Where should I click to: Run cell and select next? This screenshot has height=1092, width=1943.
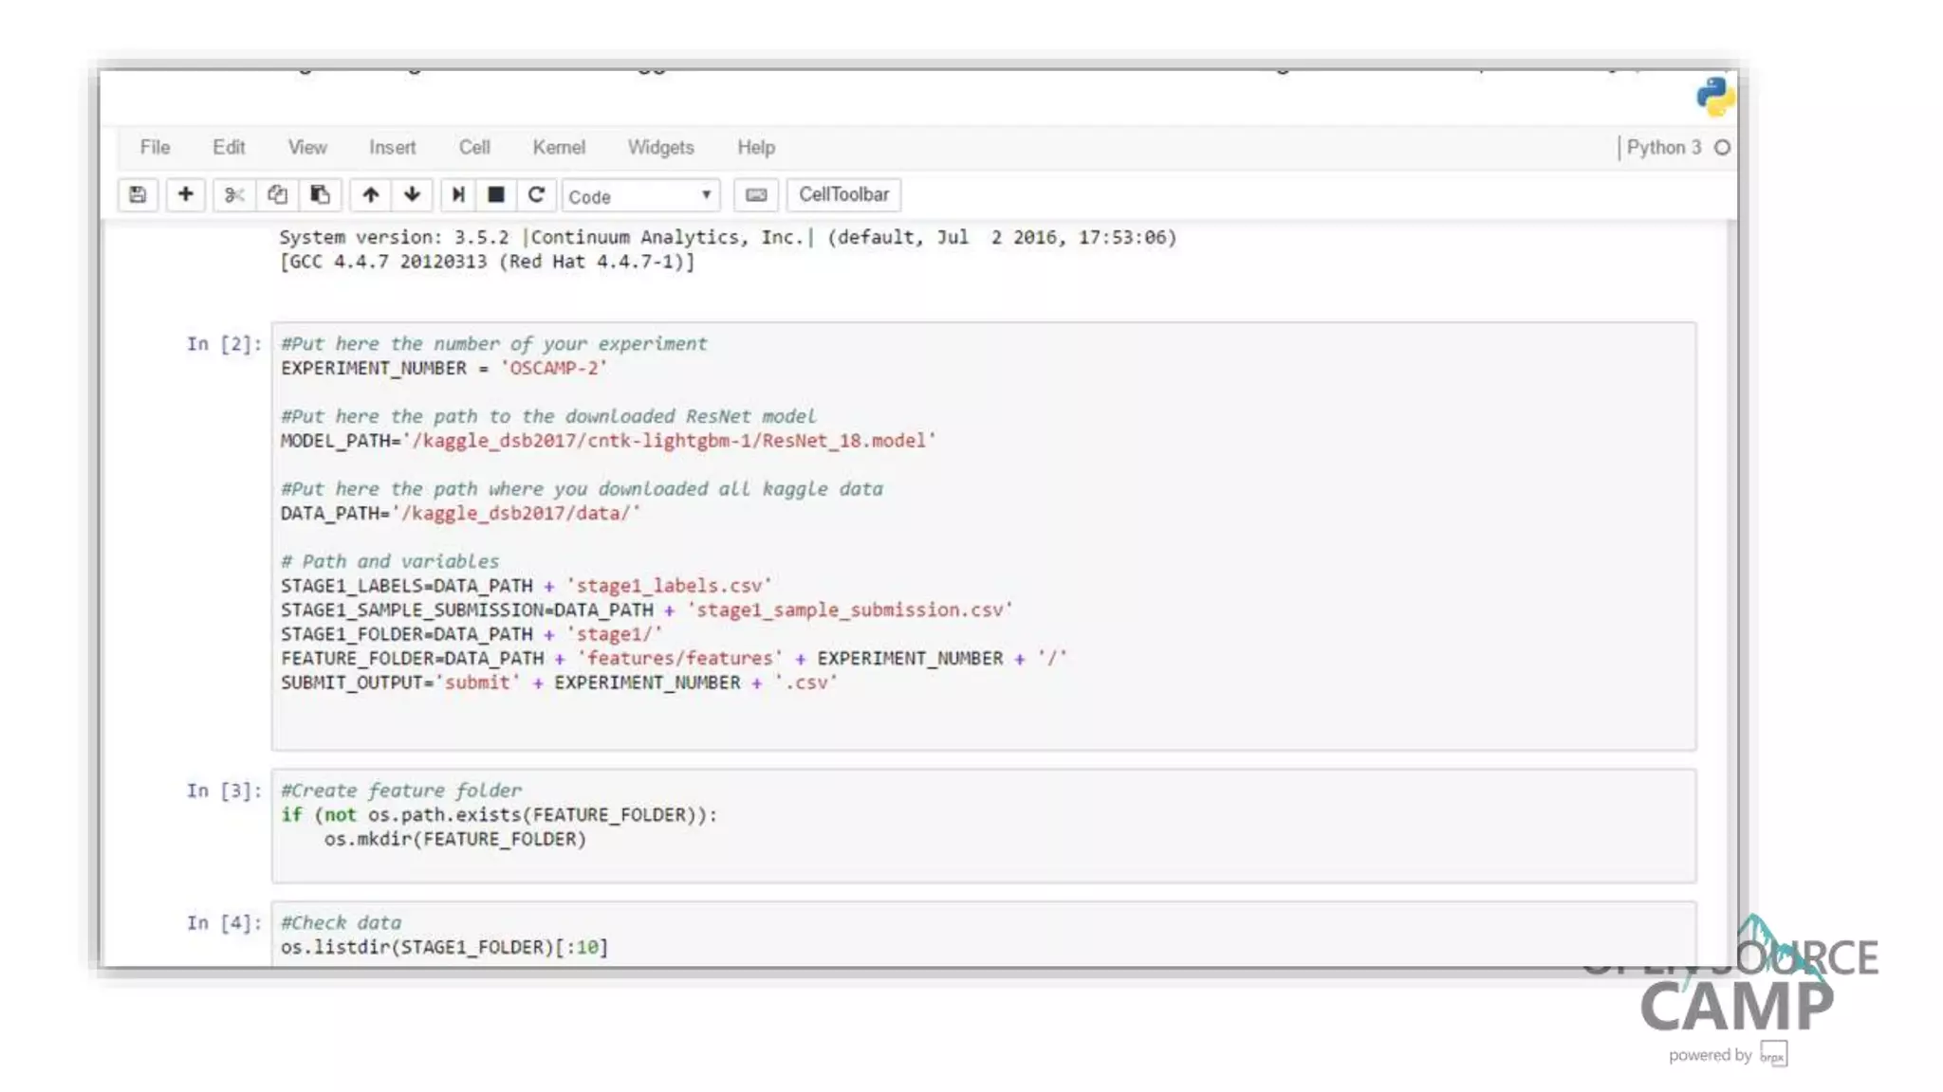coord(457,194)
